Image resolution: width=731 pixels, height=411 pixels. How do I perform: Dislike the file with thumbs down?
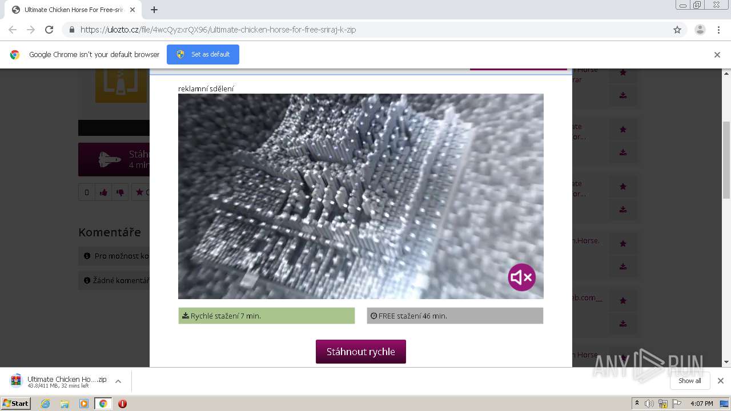(x=120, y=192)
